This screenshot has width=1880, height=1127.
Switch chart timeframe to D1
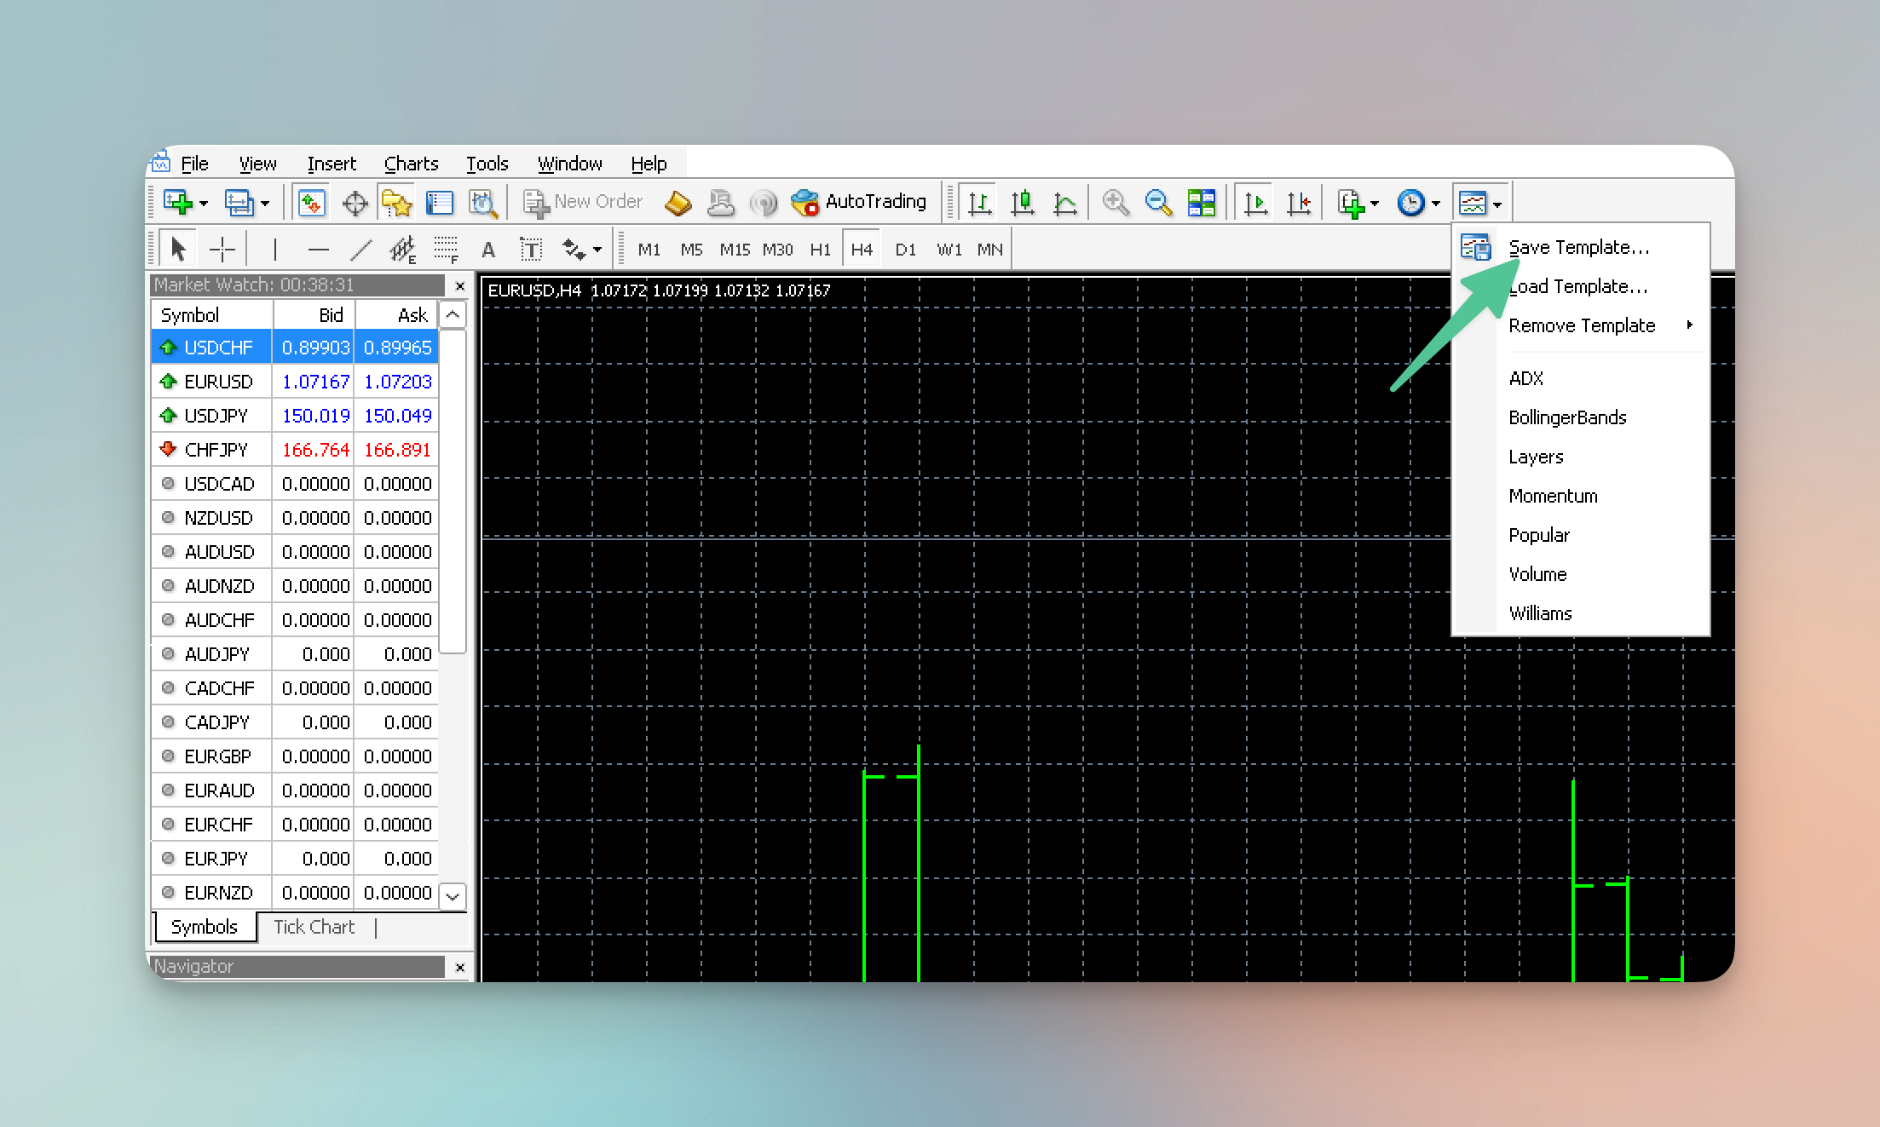905,250
